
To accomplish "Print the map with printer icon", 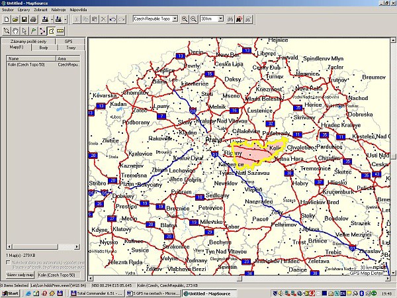I will click(x=33, y=19).
